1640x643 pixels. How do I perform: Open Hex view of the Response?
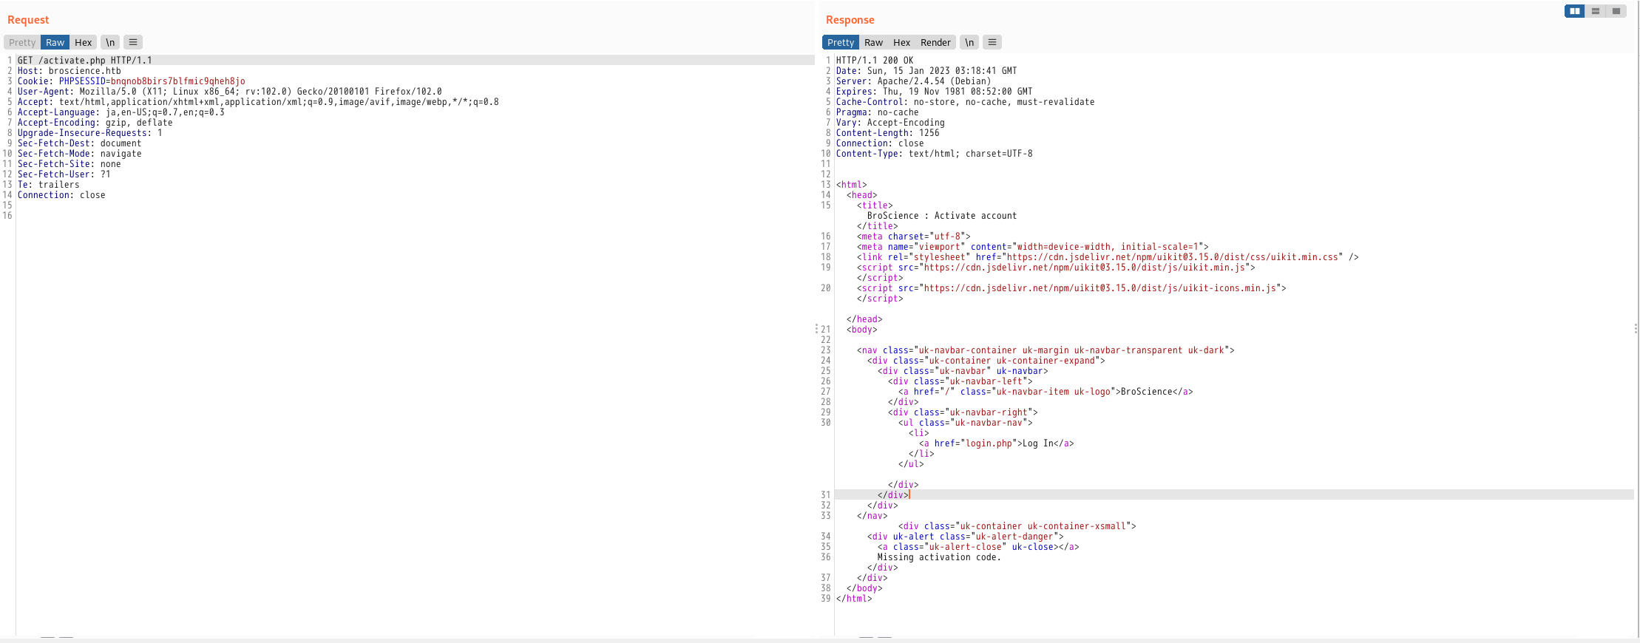point(901,42)
